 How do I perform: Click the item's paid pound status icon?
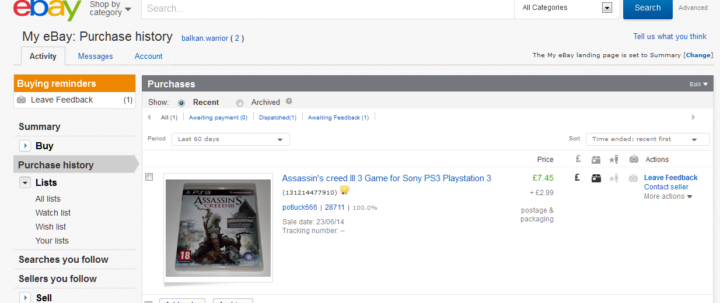[x=578, y=178]
